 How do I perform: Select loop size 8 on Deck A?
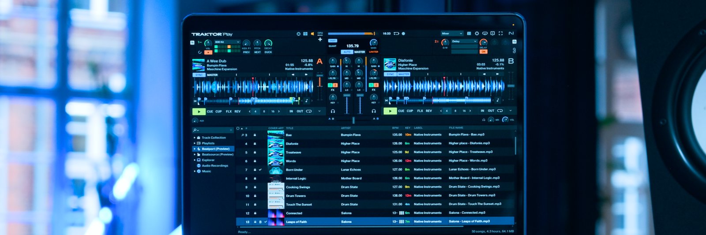[x=264, y=112]
